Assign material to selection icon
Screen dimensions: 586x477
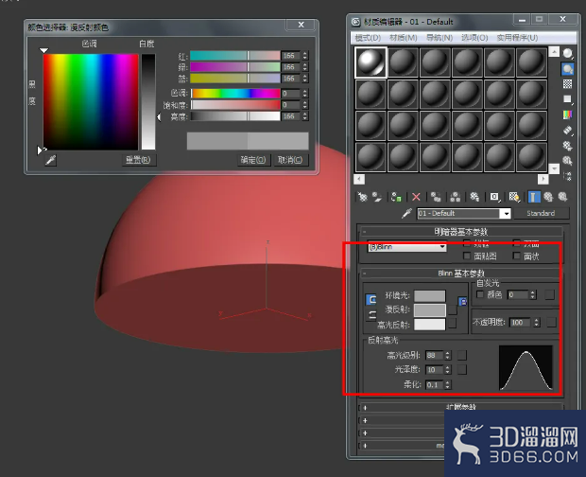(x=396, y=197)
